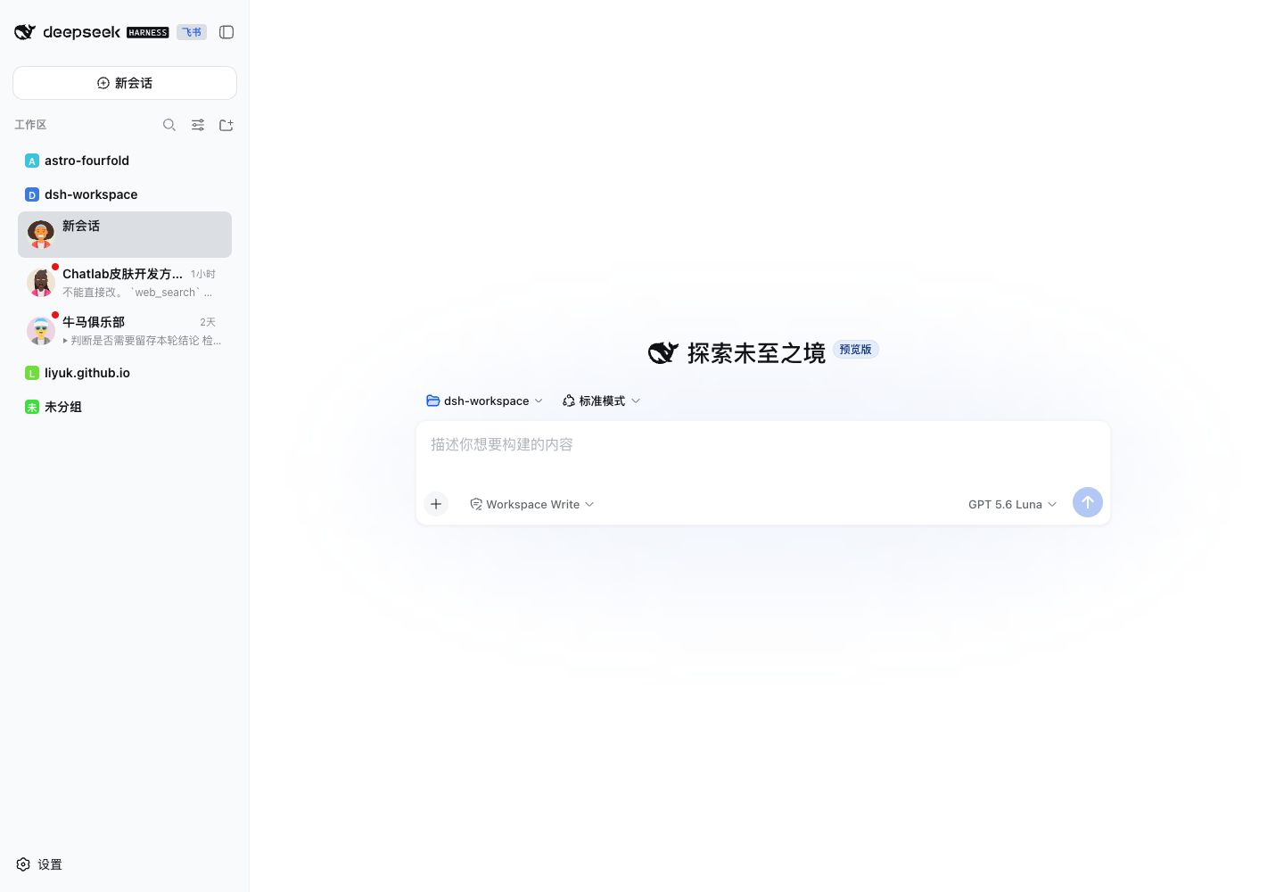Viewport: 1284px width, 892px height.
Task: Click the 2天 timestamp
Action: tap(208, 322)
